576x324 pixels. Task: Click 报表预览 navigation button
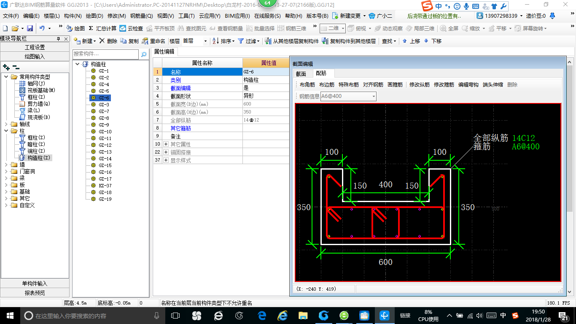coord(35,293)
